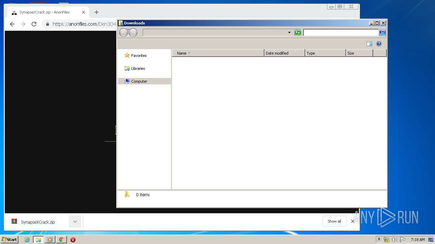Open the Action Center flag icon
Screen dimensions: 435x244
pos(402,240)
